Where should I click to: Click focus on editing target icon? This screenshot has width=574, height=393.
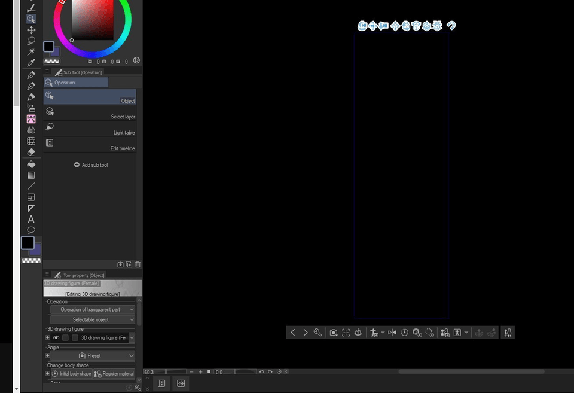(346, 333)
